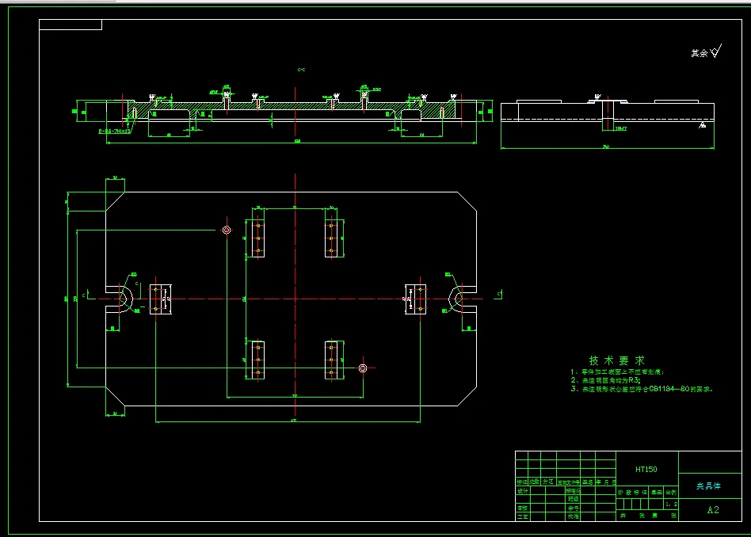Screen dimensions: 751x537
Task: Select the 夹具体 part name text
Action: point(708,486)
